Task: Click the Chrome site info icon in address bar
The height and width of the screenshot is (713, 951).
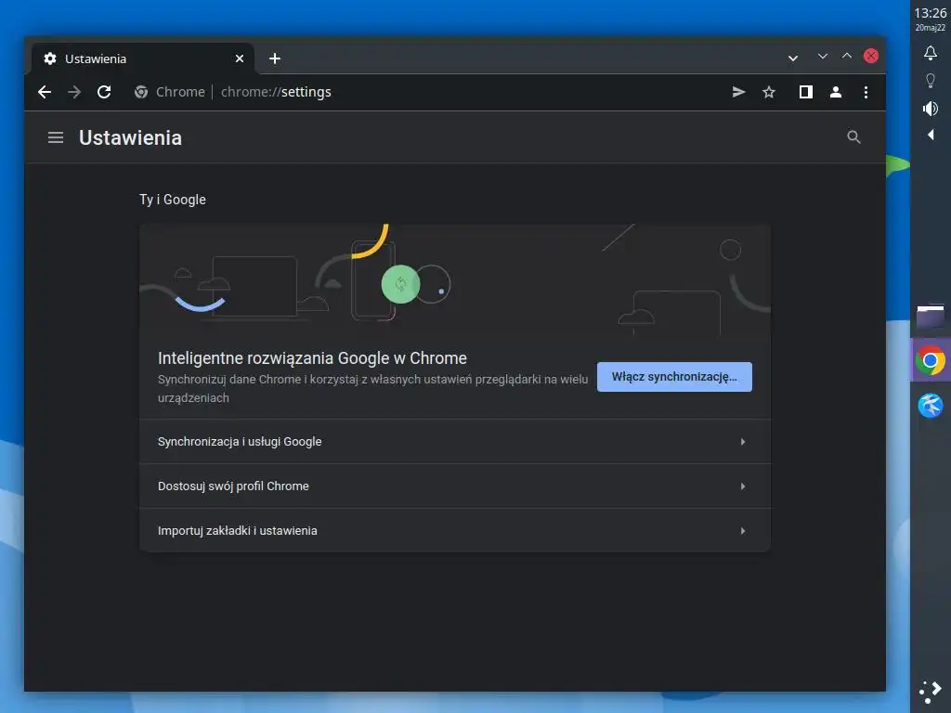Action: point(141,92)
